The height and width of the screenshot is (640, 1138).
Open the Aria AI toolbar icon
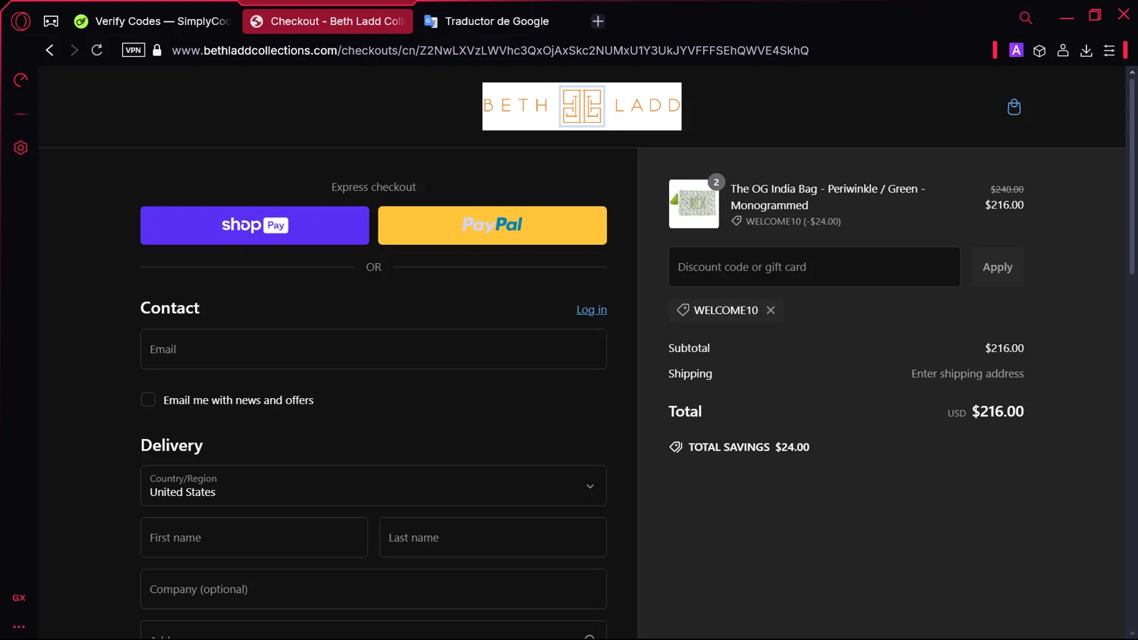coord(1016,50)
